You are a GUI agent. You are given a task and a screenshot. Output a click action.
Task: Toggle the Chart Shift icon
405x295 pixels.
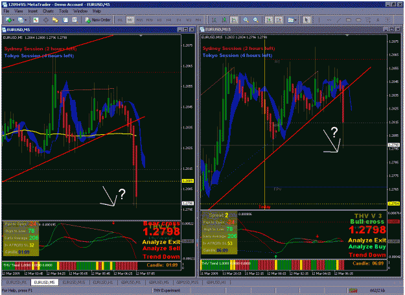click(x=279, y=20)
